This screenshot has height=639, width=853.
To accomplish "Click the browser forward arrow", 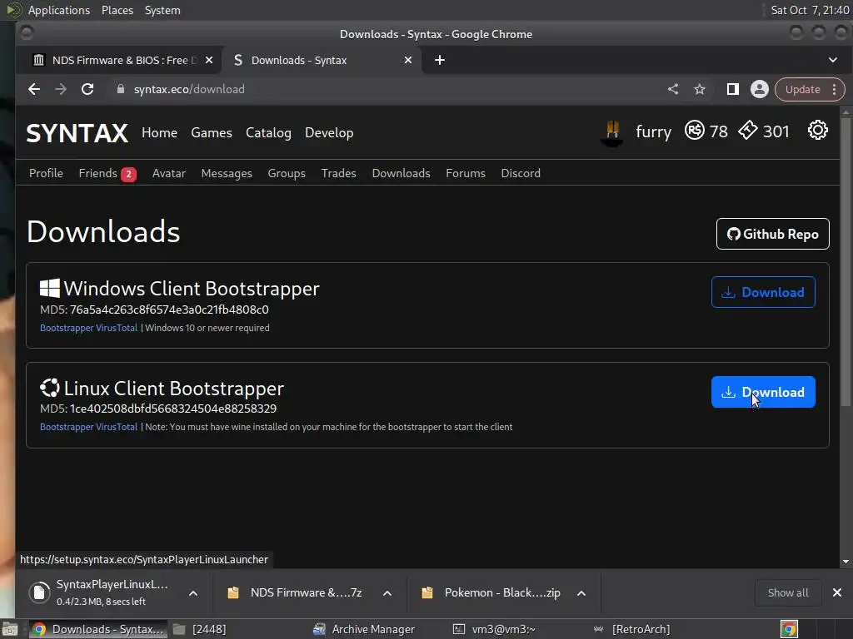I will (60, 89).
